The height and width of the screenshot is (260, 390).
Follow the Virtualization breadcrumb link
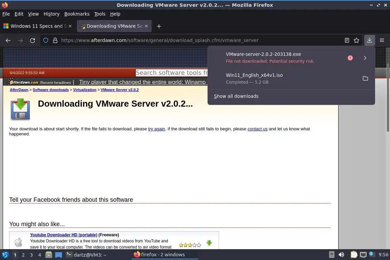pos(85,90)
